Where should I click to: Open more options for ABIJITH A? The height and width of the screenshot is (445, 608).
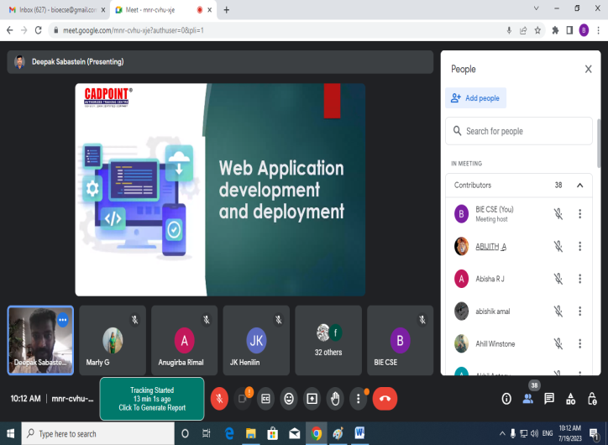click(579, 246)
